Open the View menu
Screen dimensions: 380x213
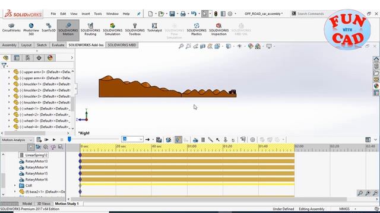pos(74,14)
